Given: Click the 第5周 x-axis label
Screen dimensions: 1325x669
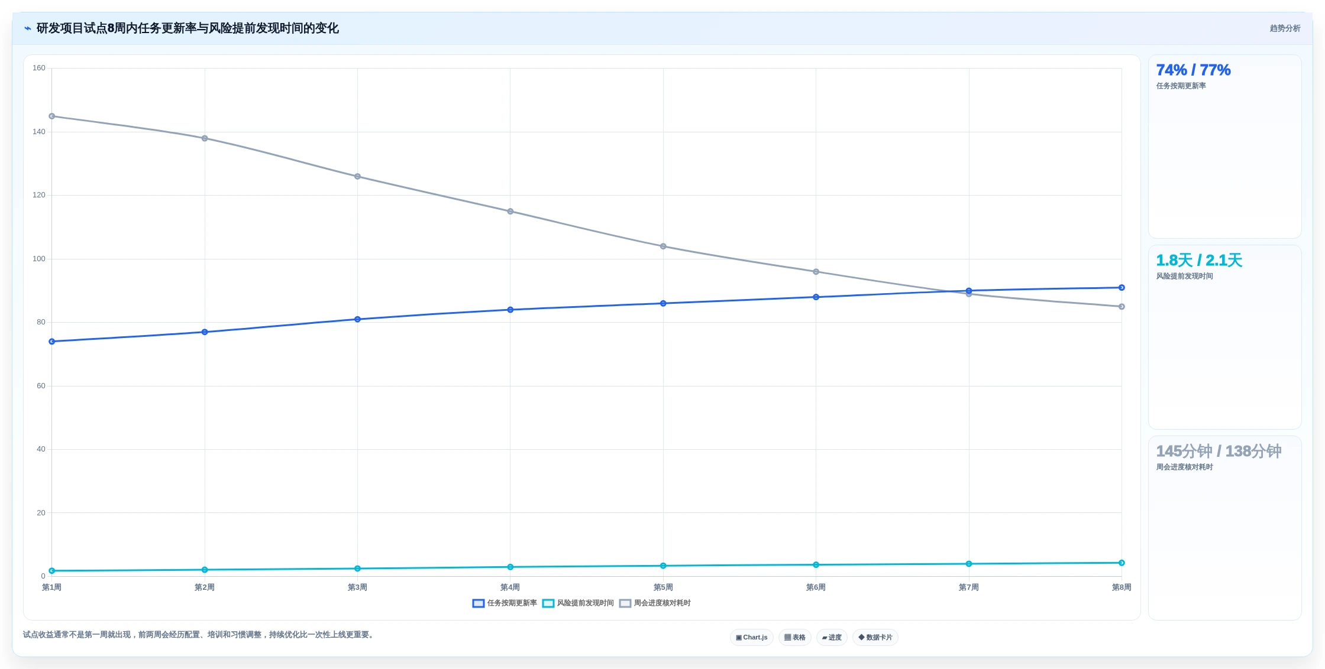Looking at the screenshot, I should tap(663, 587).
